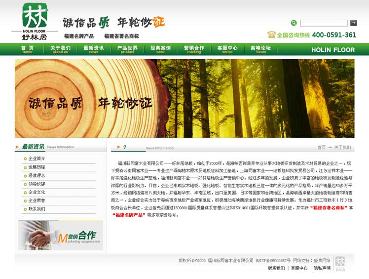
Task: Click the green magnifier search icon
Action: pyautogui.click(x=294, y=23)
